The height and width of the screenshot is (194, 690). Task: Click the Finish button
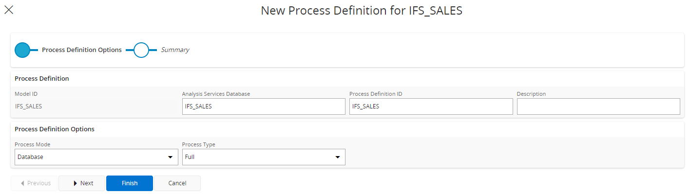[x=130, y=183]
